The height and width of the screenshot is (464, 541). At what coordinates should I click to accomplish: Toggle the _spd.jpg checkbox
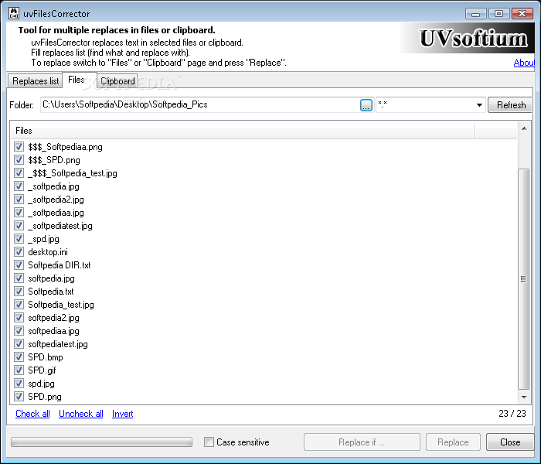19,238
